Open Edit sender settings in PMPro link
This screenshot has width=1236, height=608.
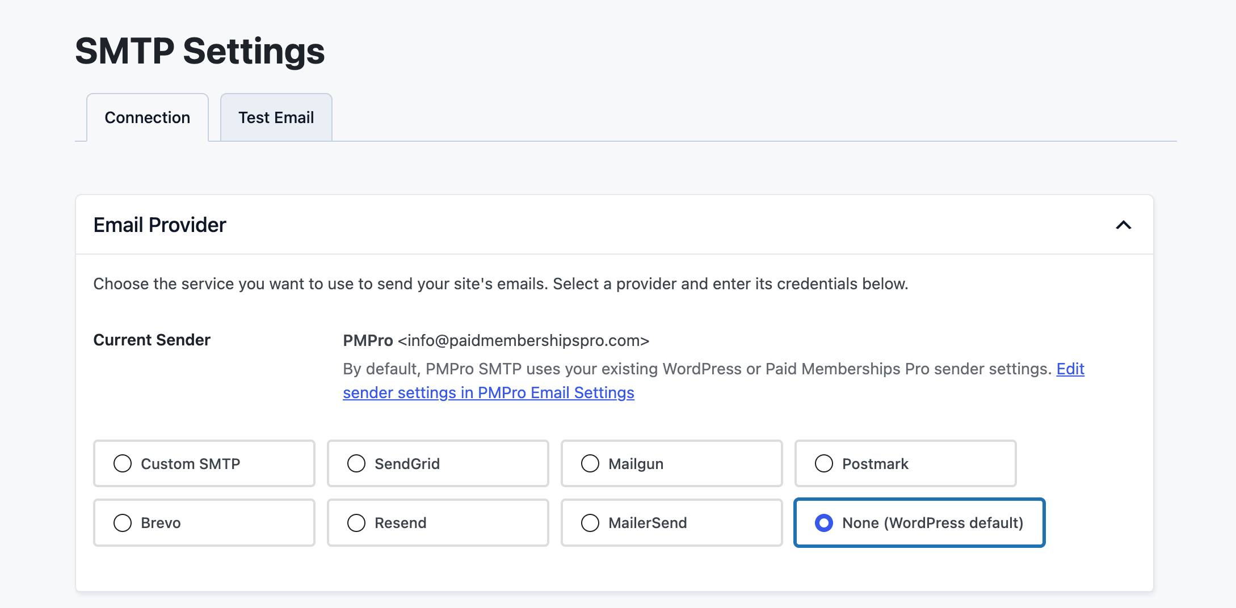tap(489, 392)
